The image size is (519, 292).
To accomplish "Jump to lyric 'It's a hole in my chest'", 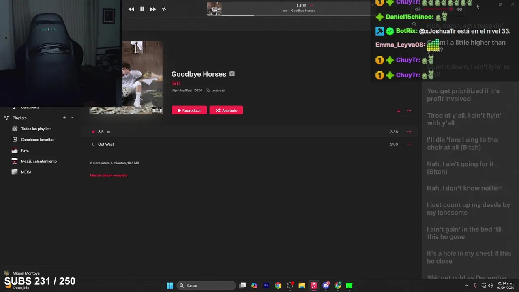I will point(469,257).
